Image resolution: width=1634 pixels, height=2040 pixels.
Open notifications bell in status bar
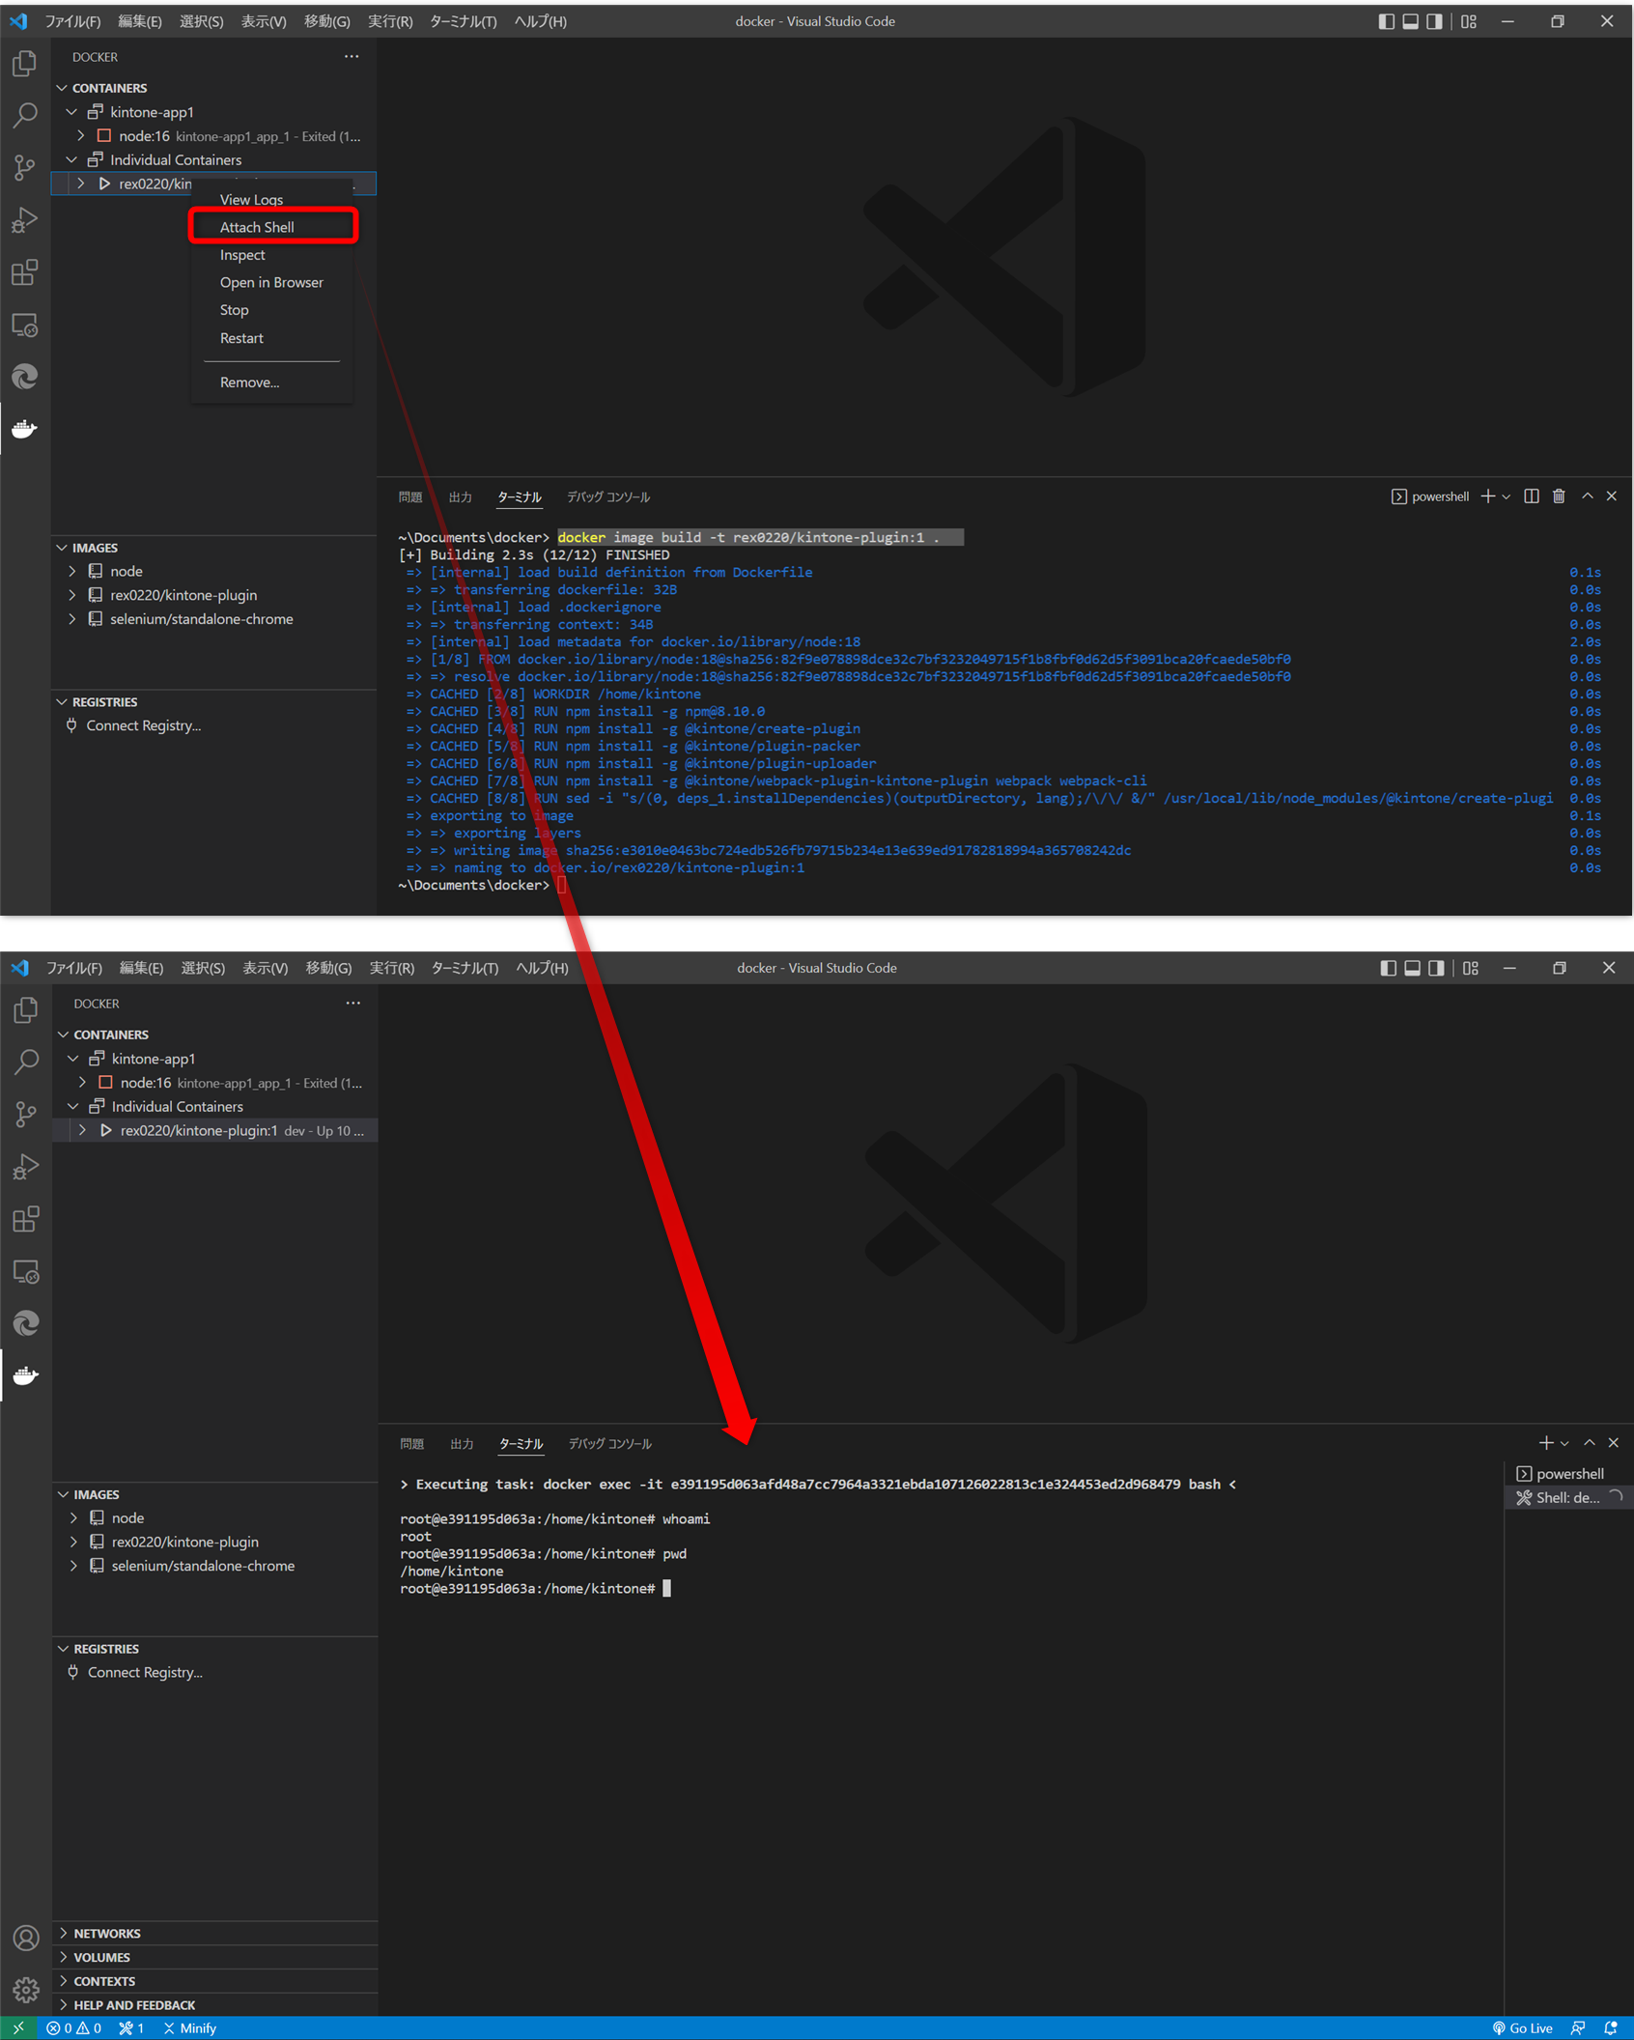(x=1611, y=2028)
